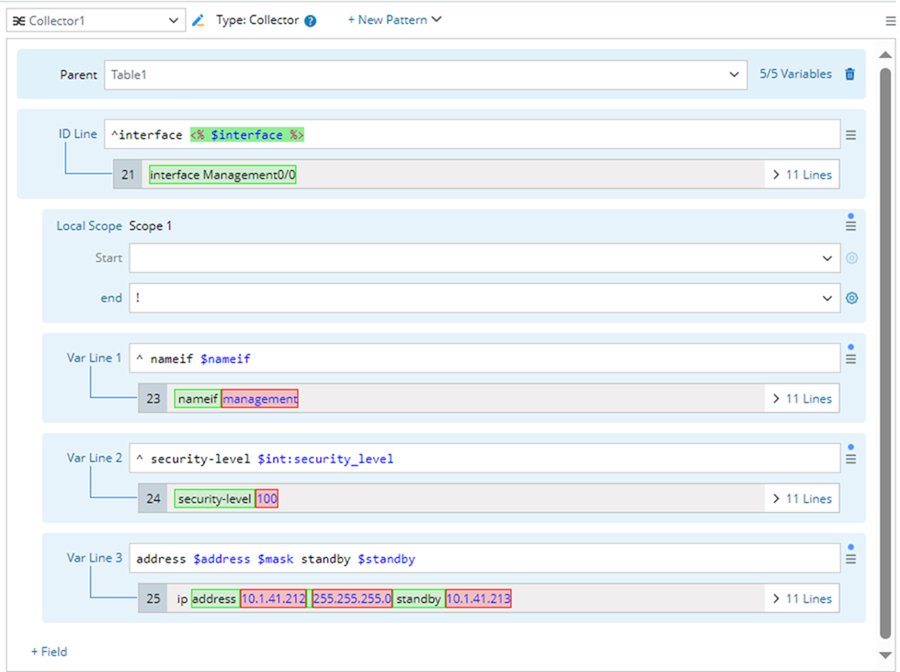Click the gear settings icon for the end field
Screen dimensions: 900x672
(x=851, y=298)
